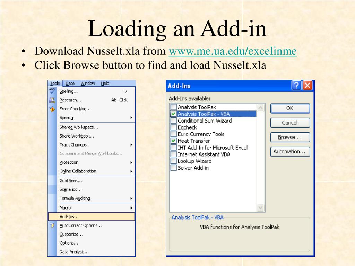Click OK in the Add-Ins dialog
355x266 pixels.
click(290, 108)
